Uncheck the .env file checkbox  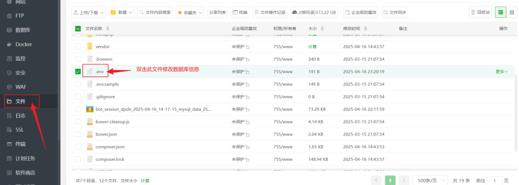click(78, 71)
